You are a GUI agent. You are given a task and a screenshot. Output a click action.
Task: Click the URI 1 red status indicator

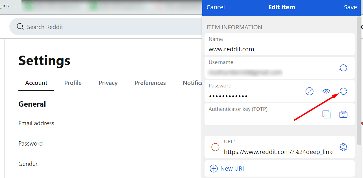[215, 147]
